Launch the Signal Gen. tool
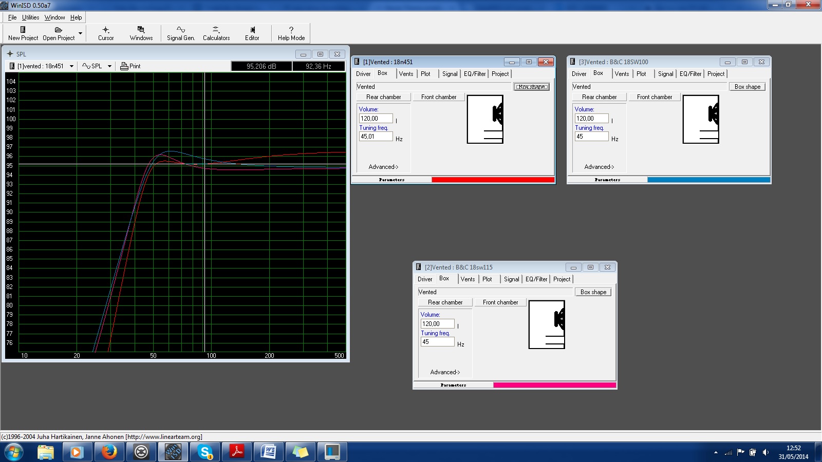 (x=180, y=33)
